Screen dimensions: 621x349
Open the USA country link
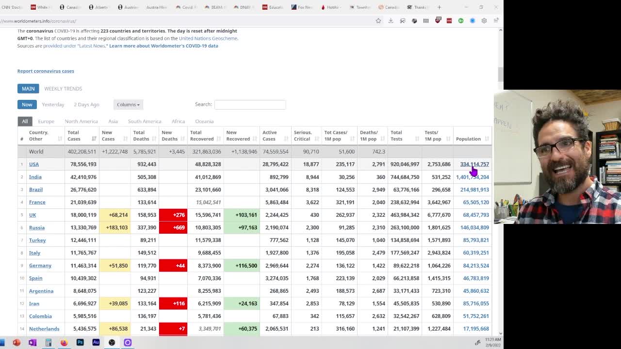tap(34, 164)
